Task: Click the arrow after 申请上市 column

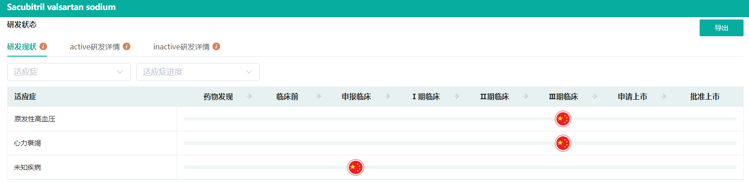Action: tap(664, 96)
